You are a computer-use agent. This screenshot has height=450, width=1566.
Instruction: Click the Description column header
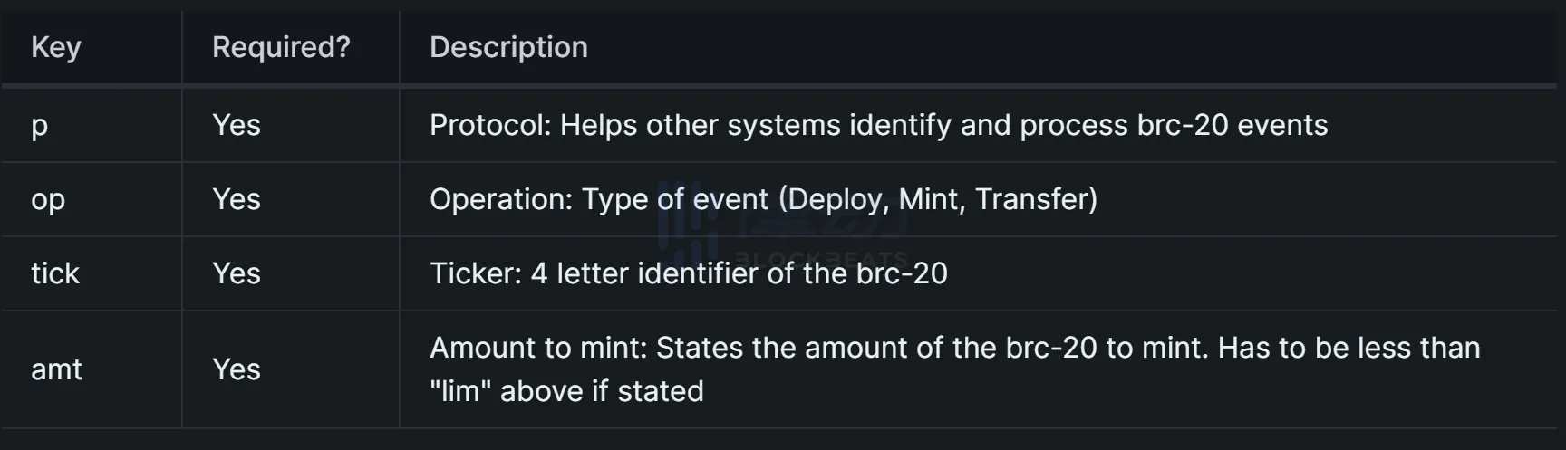tap(508, 47)
